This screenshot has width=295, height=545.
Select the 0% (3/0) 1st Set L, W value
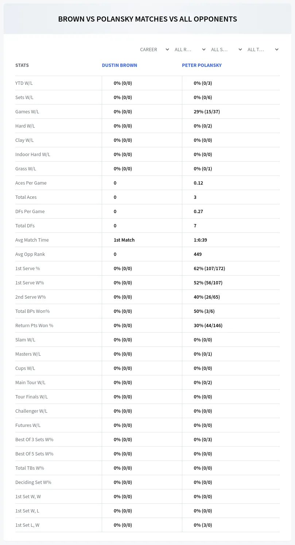(203, 525)
